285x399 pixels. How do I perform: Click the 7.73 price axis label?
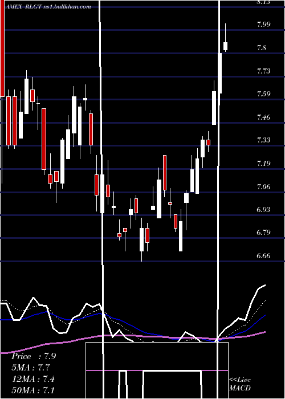(264, 71)
